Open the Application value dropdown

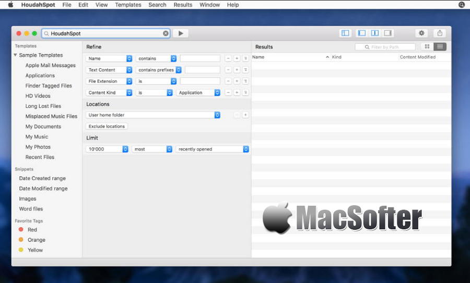tap(198, 92)
